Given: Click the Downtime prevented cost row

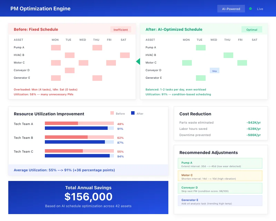Looking at the screenshot, I should pos(220,135).
